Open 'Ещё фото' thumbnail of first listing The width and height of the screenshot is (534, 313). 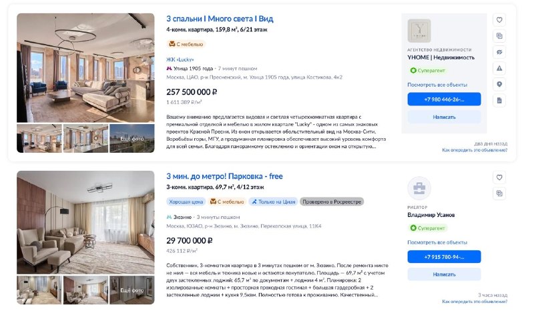coord(131,138)
